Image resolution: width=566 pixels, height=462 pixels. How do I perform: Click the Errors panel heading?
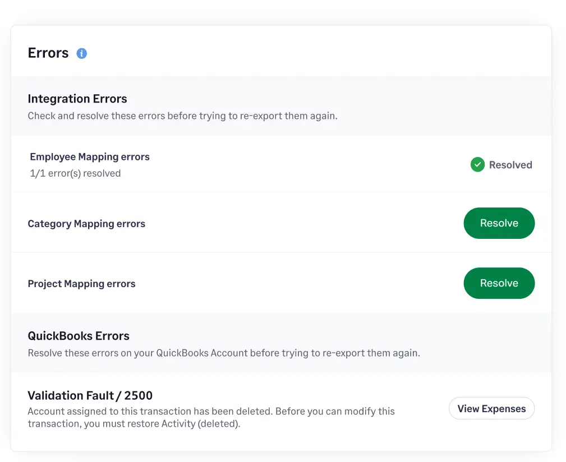[x=48, y=53]
